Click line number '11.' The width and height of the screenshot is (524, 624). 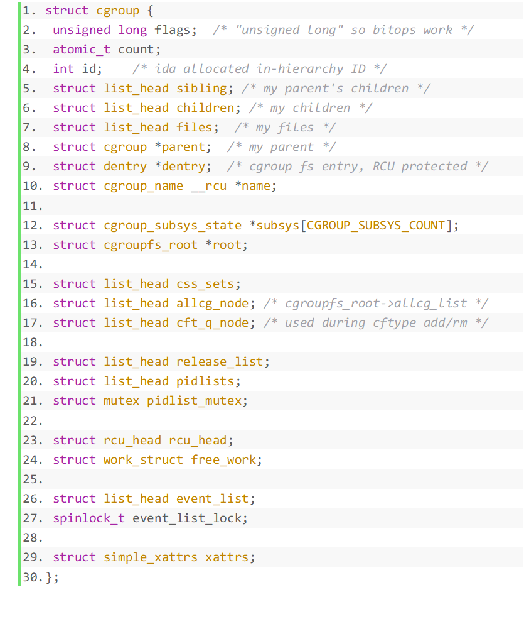pos(33,206)
